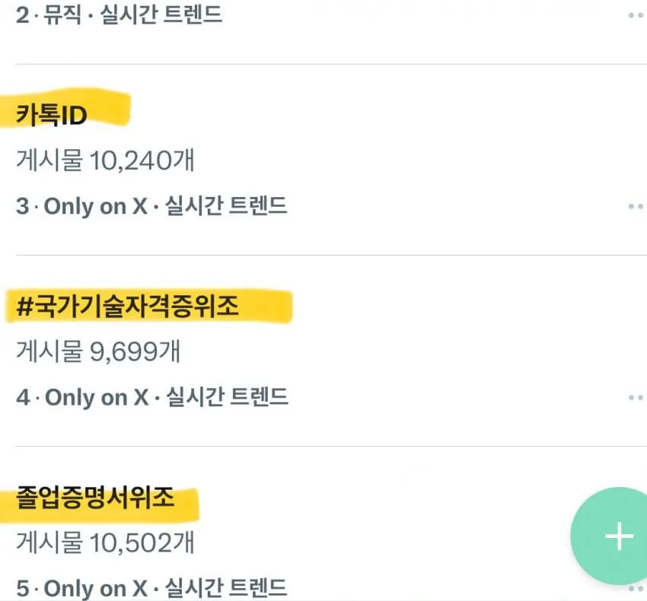Select the rank 5 trend metadata row
Viewport: 647px width, 601px height.
click(152, 588)
